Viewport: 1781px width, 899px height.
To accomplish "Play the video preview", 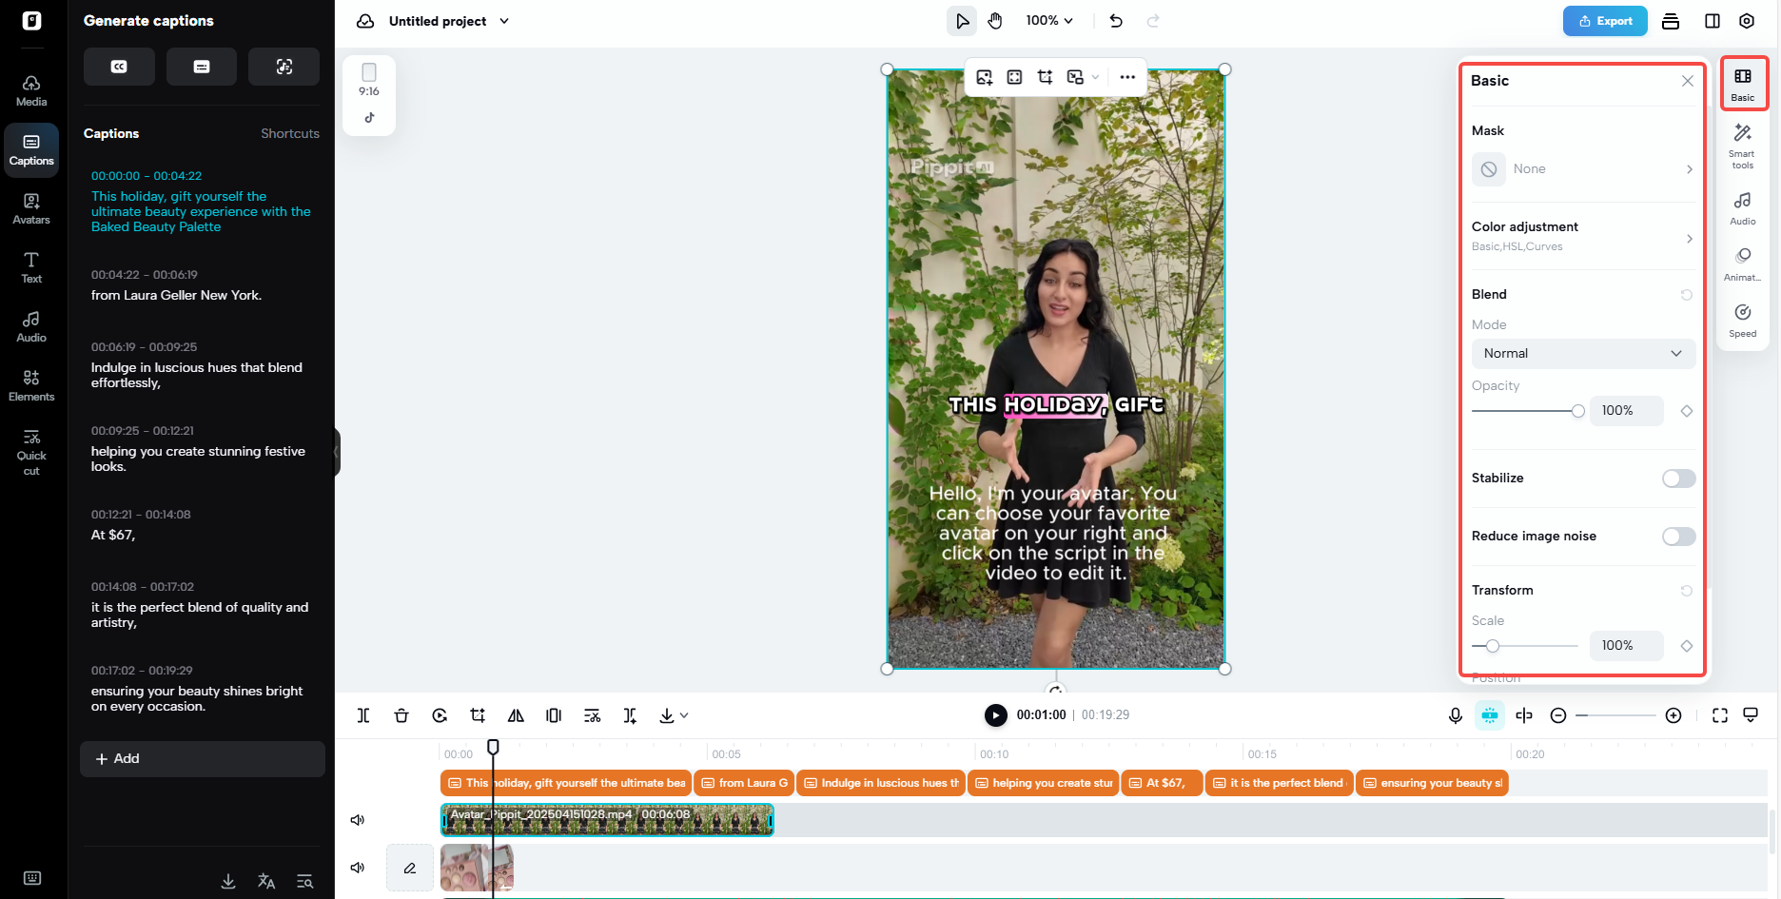I will pyautogui.click(x=996, y=715).
